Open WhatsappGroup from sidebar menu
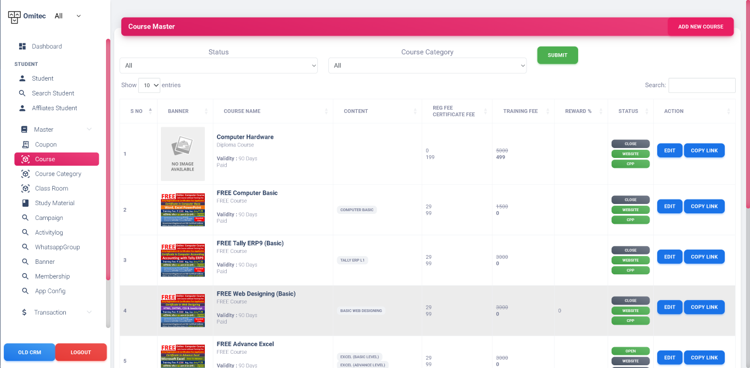Viewport: 750px width, 368px height. [x=57, y=247]
